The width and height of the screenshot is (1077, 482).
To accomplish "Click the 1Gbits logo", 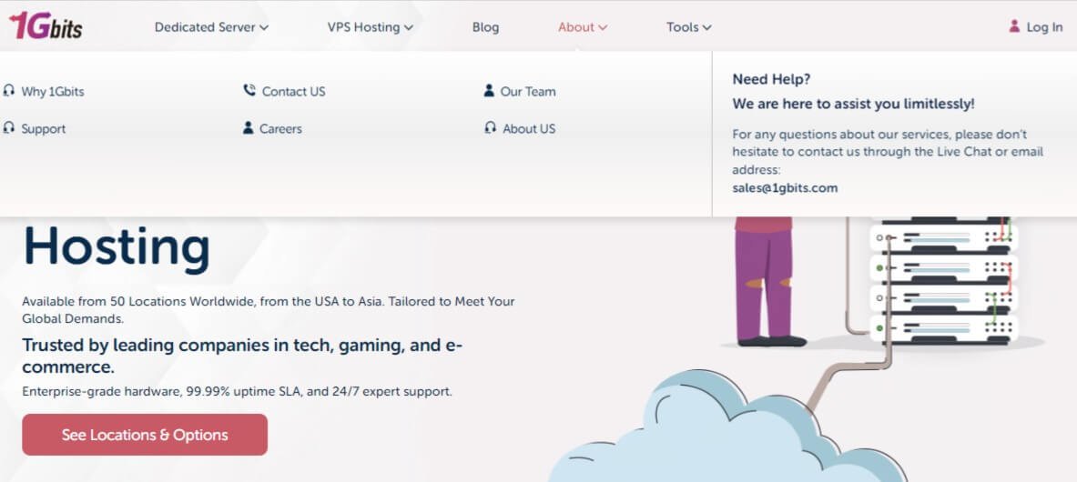I will 46,25.
